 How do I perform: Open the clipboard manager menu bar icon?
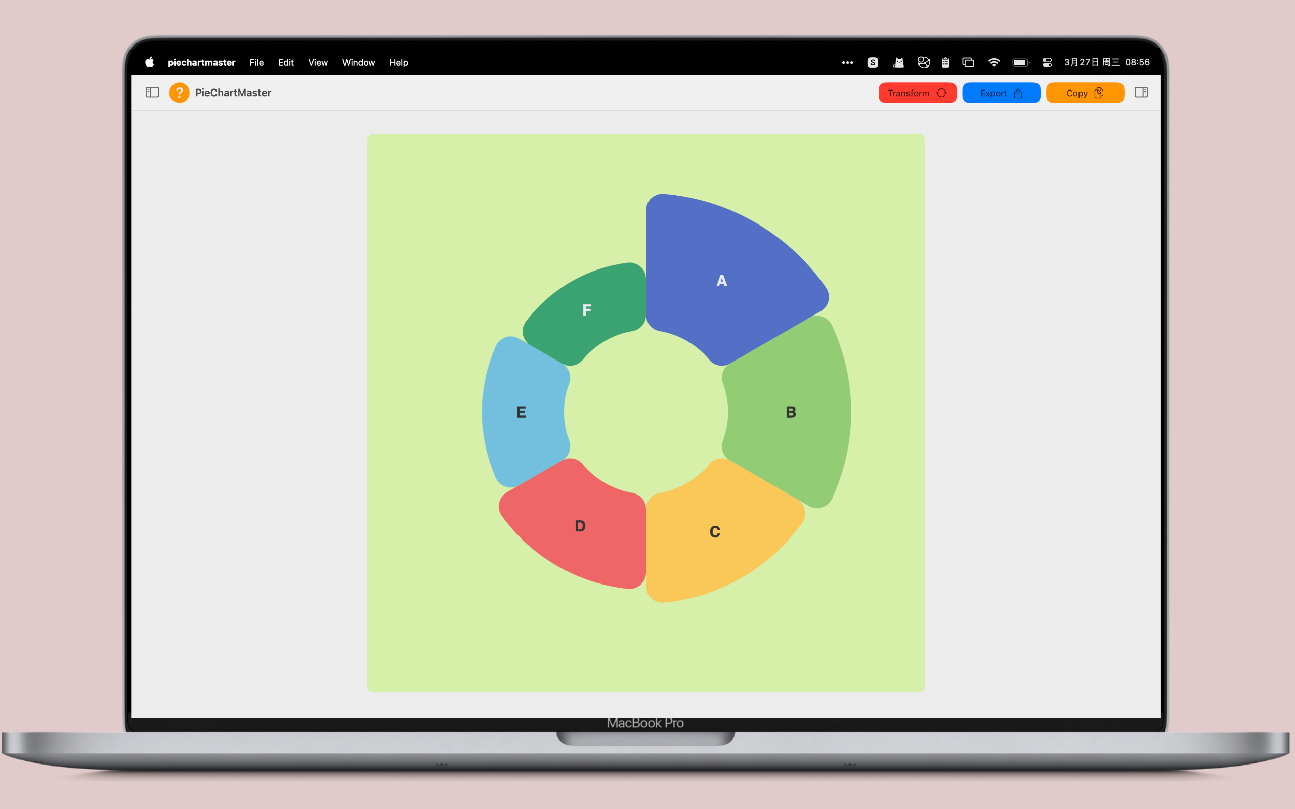pyautogui.click(x=945, y=63)
